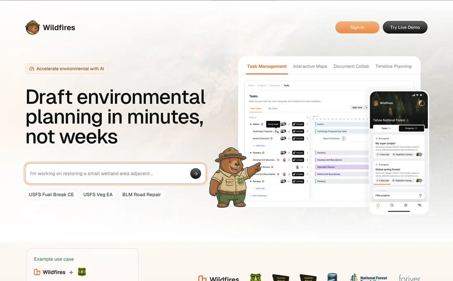Open the kebab menu on Award Contracts row
The image size is (453, 281).
pos(307,139)
